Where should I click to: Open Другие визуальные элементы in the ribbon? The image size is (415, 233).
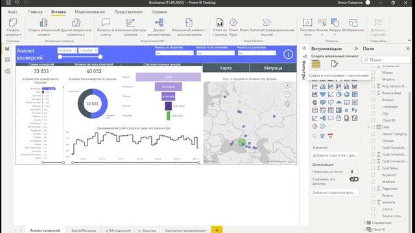point(77,27)
